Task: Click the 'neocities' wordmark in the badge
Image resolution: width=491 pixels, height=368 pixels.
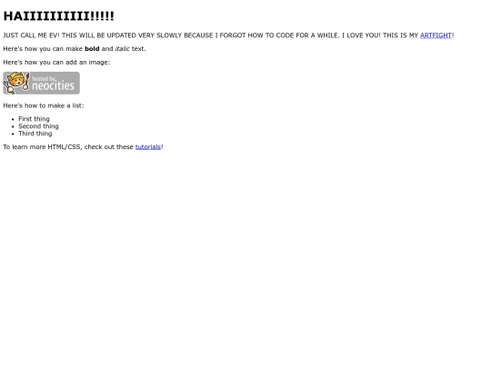Action: [54, 85]
